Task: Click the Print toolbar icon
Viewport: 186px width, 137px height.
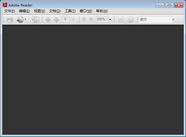Action: (10, 19)
